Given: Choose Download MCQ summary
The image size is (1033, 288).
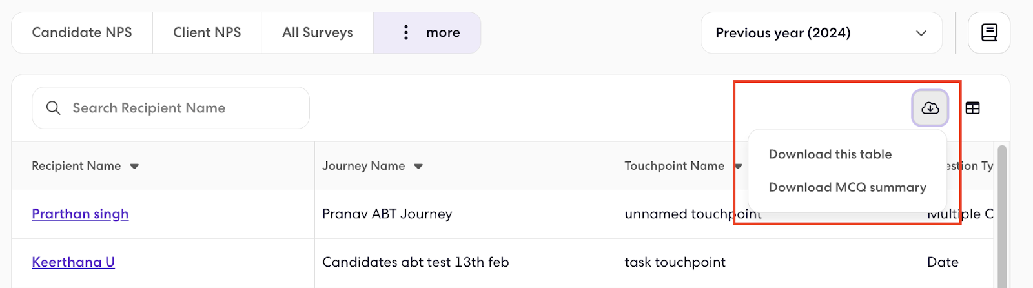Looking at the screenshot, I should 847,187.
